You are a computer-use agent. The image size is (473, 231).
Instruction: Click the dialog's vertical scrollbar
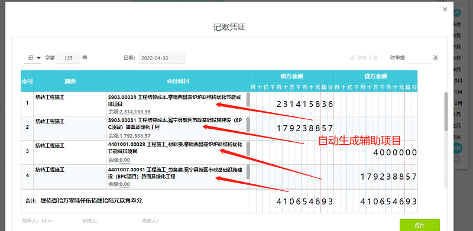(446, 112)
